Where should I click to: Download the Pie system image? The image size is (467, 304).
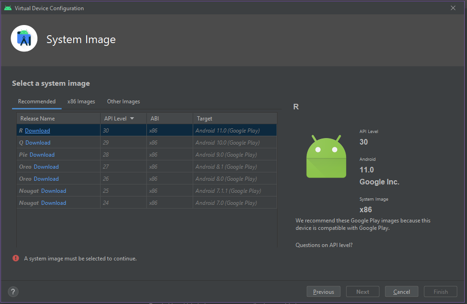tap(42, 155)
